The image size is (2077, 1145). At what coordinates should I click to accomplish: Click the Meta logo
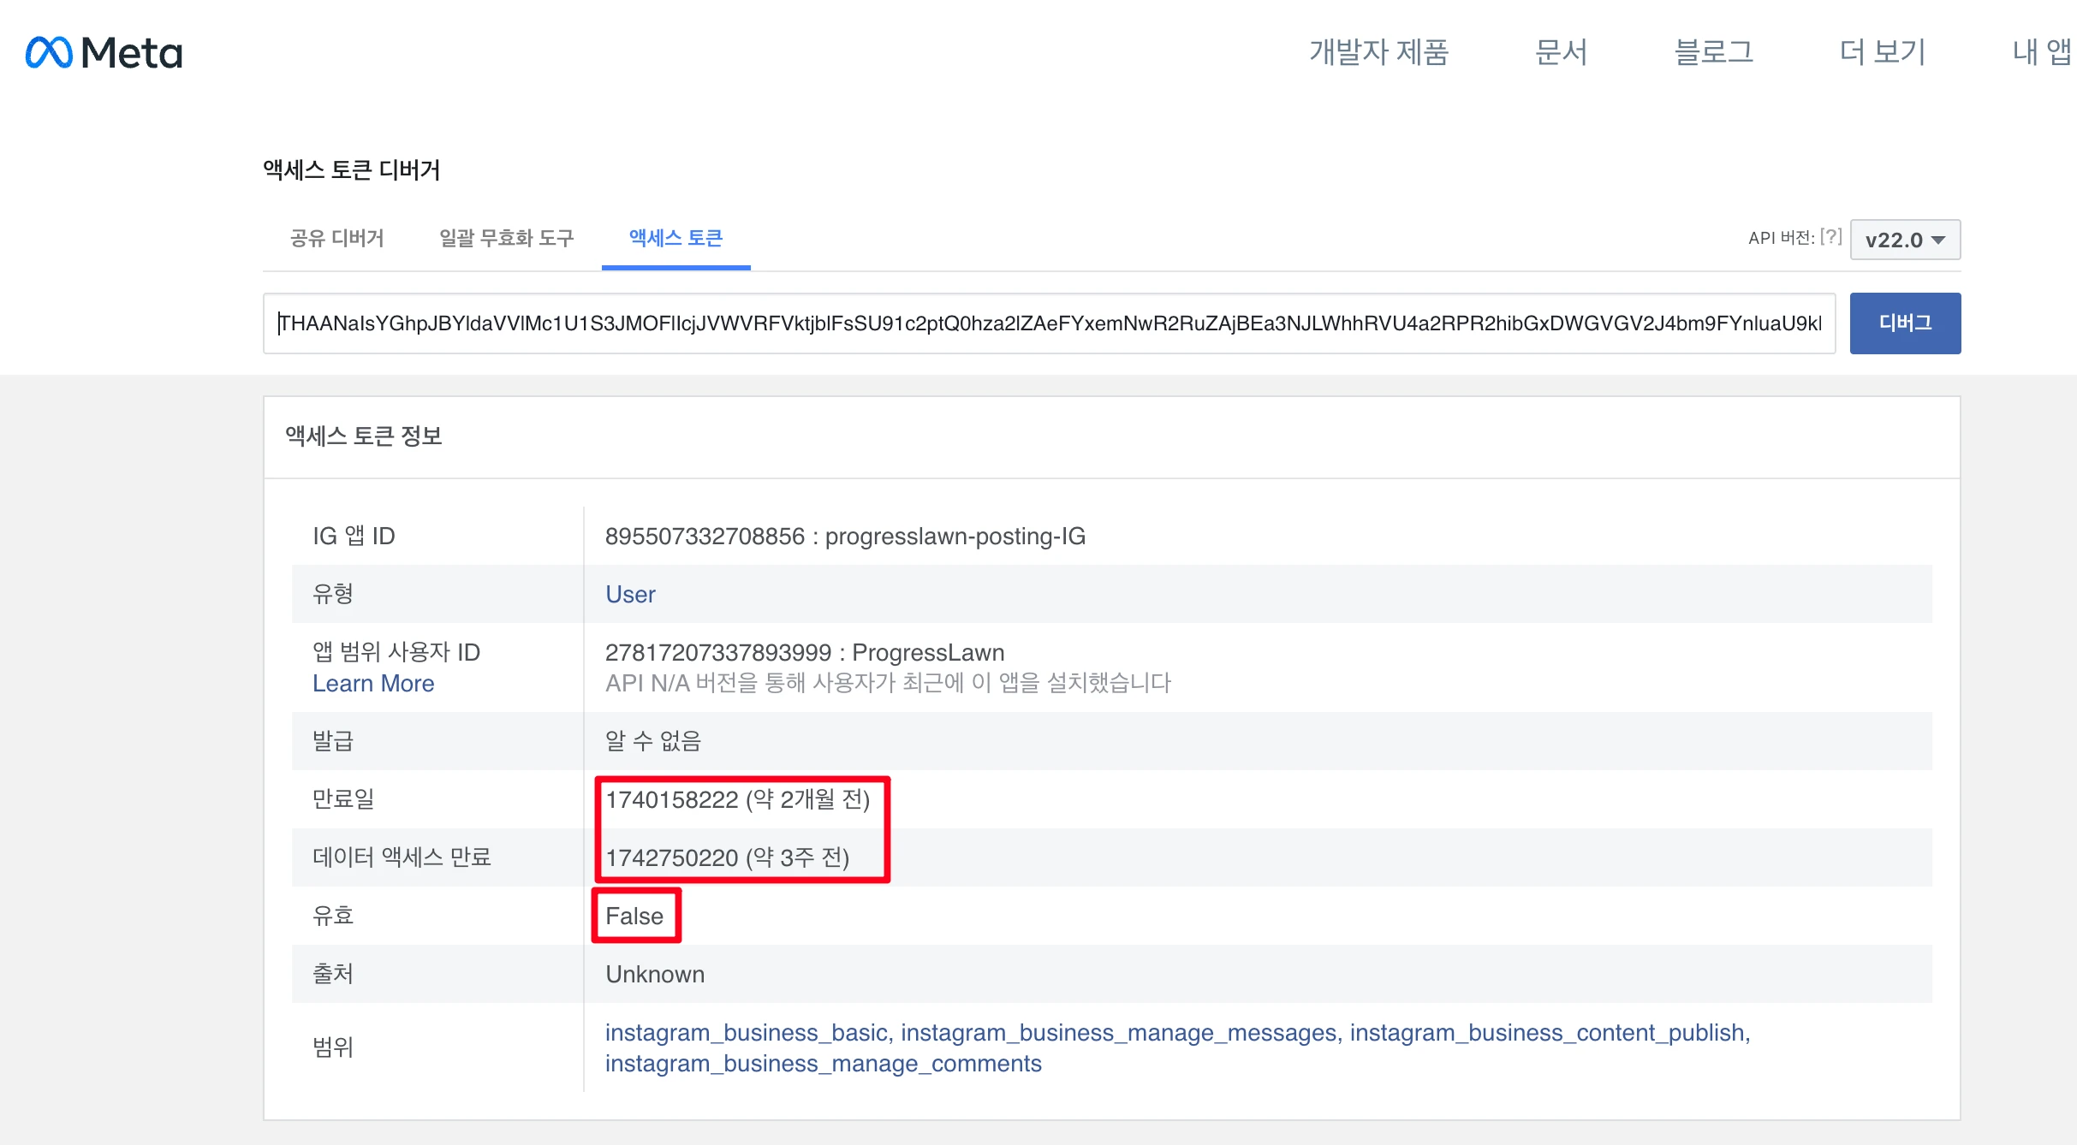104,52
